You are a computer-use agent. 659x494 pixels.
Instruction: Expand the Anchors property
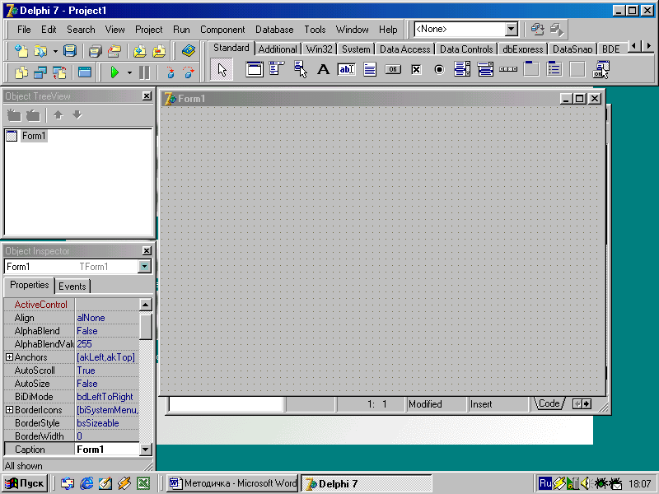pyautogui.click(x=9, y=357)
